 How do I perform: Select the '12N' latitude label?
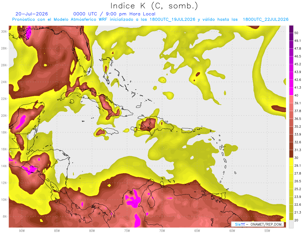pos(4,183)
